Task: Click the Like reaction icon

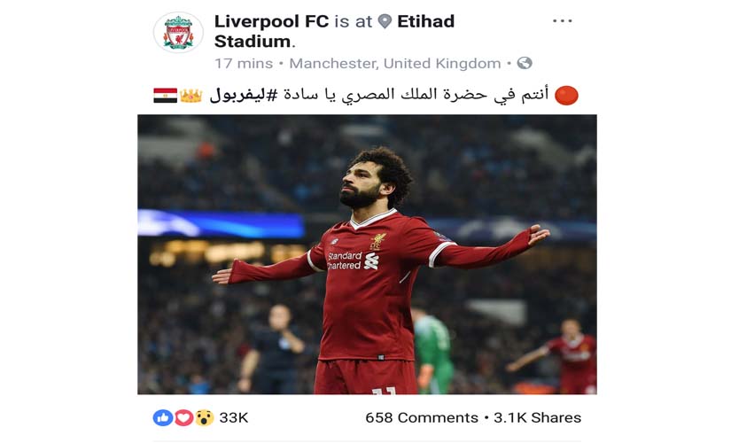Action: 163,417
